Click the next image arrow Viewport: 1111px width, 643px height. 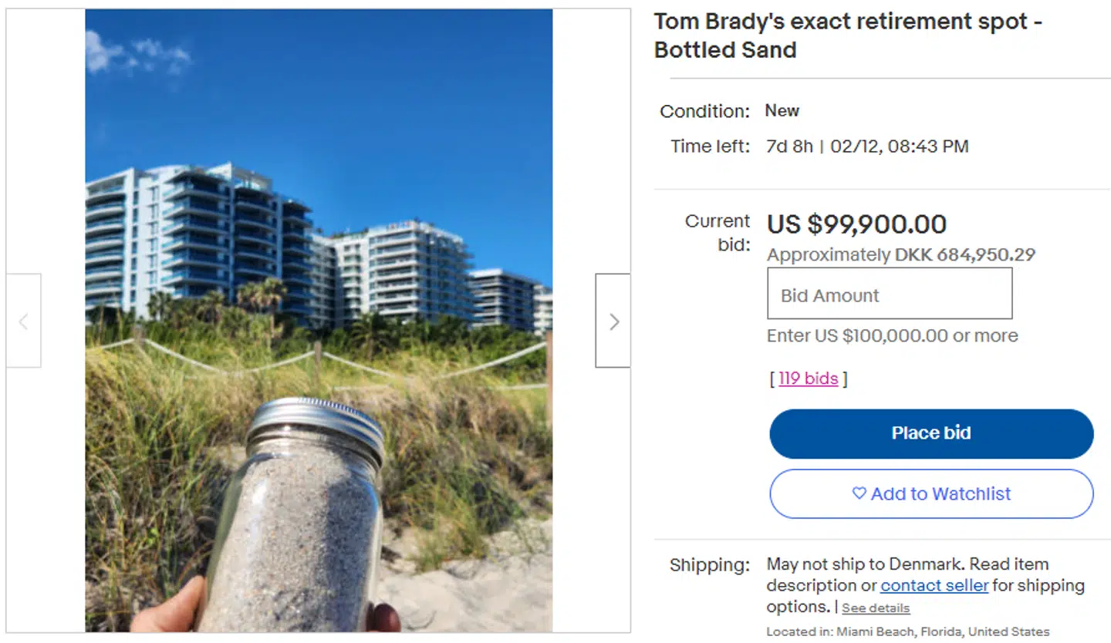613,321
